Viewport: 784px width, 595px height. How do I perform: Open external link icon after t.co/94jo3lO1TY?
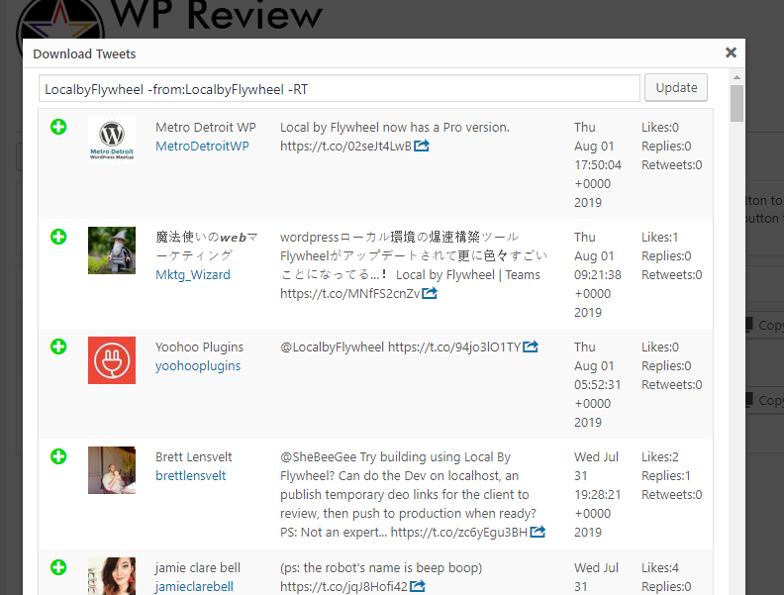[x=530, y=346]
